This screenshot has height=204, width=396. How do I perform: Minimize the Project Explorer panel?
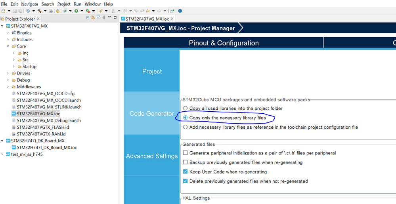click(110, 17)
